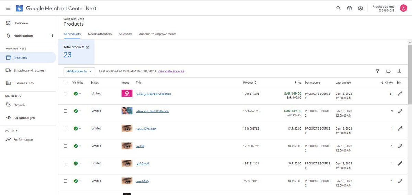Tick the checkbox for Barbie Collection row
The height and width of the screenshot is (195, 412).
65,94
